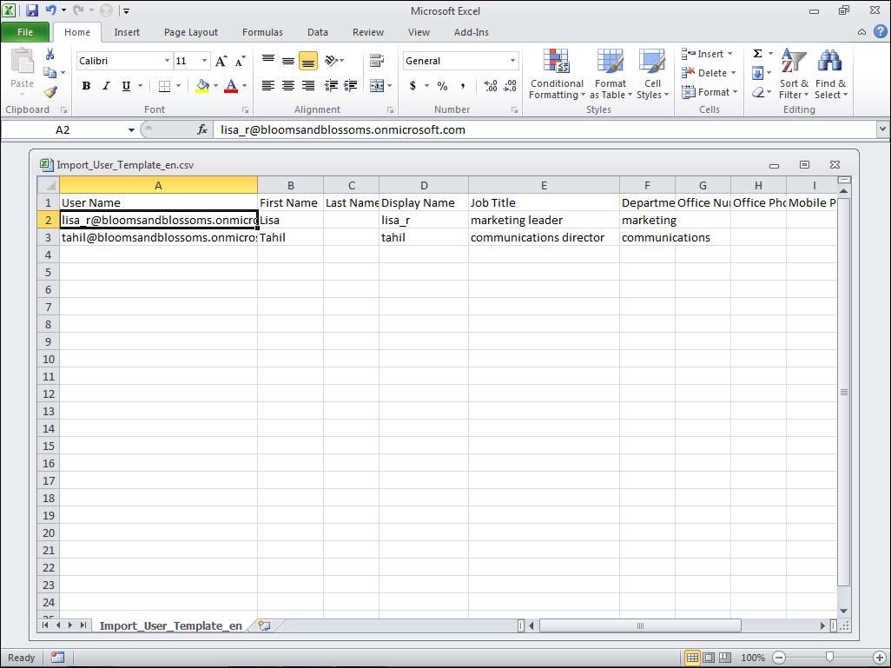The height and width of the screenshot is (668, 891).
Task: Open Cell Styles gallery
Action: tap(652, 75)
